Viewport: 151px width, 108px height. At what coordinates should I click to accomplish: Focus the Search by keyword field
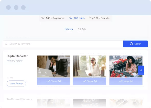point(63,44)
